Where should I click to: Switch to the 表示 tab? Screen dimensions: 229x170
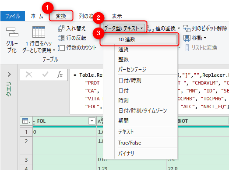(x=117, y=16)
